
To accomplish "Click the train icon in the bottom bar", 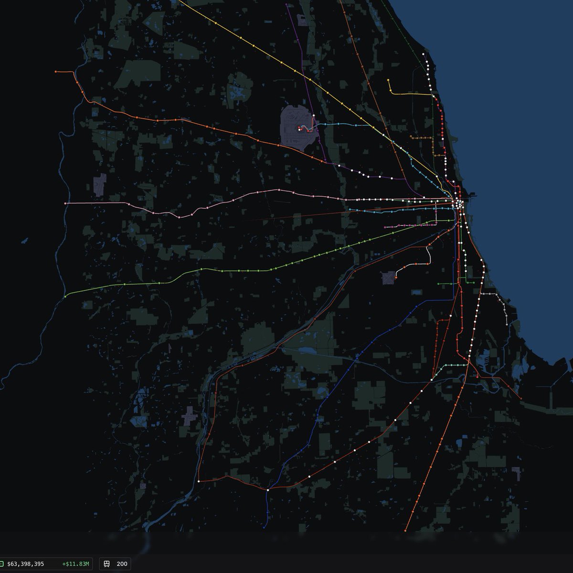I will tap(106, 564).
